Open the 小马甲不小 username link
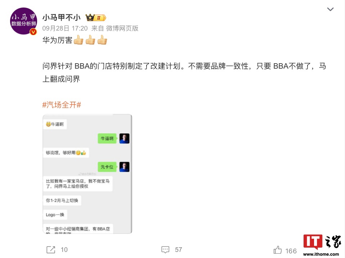 [61, 18]
